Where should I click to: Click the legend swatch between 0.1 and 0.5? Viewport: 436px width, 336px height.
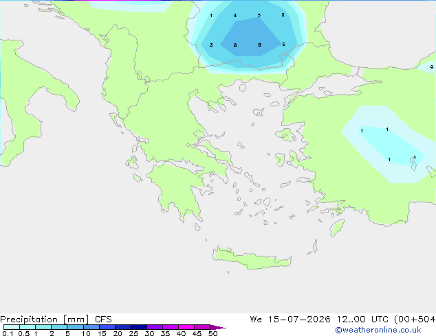12,327
